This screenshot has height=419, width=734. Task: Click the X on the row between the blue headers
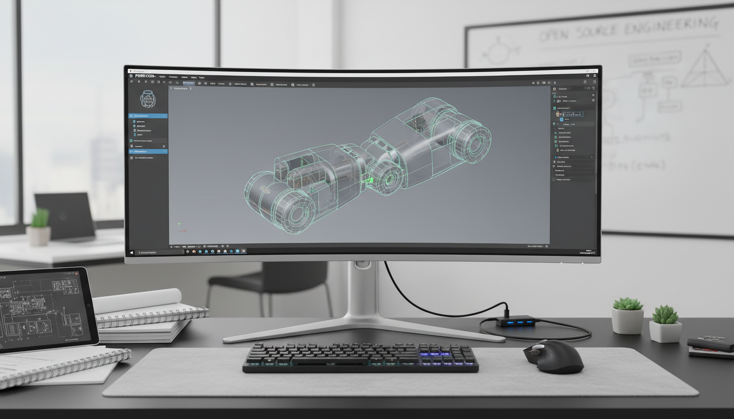point(164,146)
